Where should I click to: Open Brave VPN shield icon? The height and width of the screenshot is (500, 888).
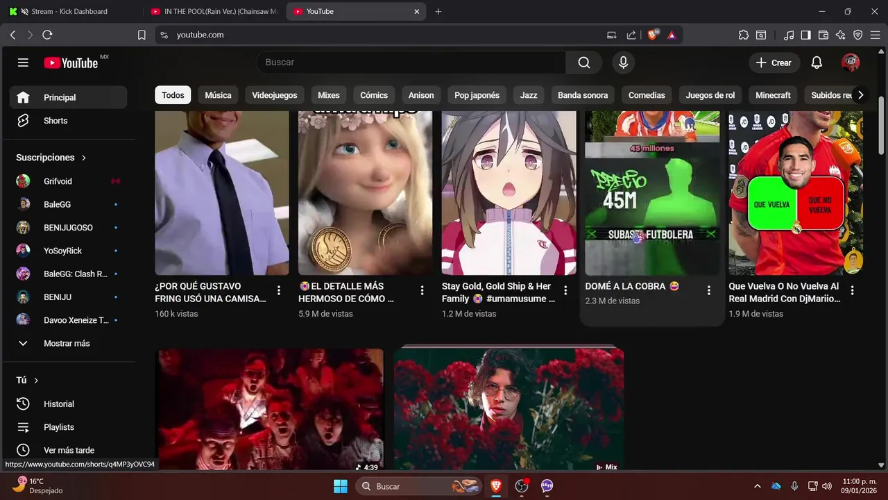pos(857,35)
